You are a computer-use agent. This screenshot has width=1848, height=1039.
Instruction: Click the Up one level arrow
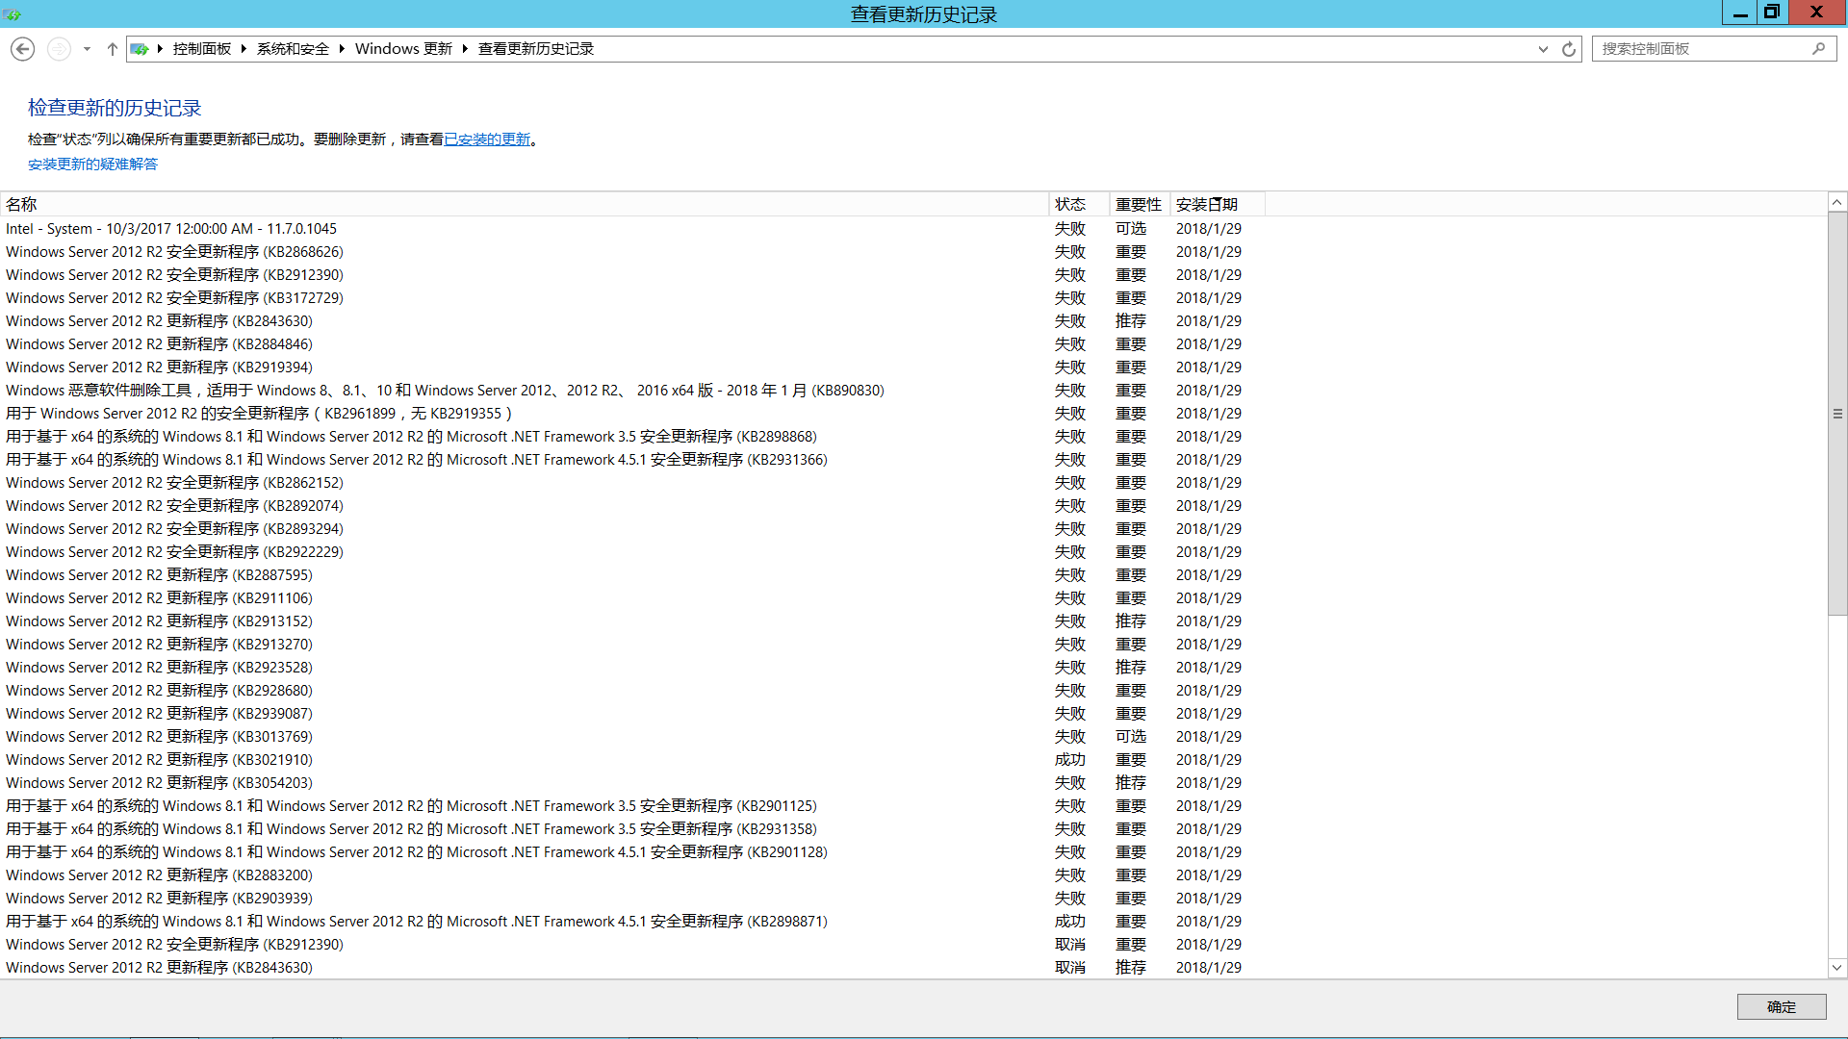point(112,49)
